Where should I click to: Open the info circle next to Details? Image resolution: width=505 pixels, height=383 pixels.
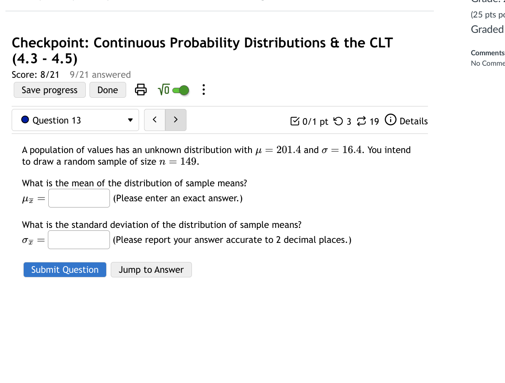tap(390, 120)
